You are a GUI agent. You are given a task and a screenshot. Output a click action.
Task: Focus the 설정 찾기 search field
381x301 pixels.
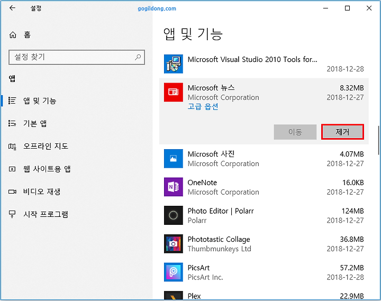click(x=77, y=57)
